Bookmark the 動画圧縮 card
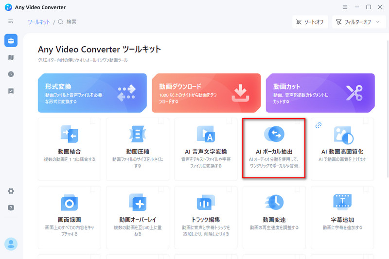Image resolution: width=389 pixels, height=259 pixels. coord(161,121)
